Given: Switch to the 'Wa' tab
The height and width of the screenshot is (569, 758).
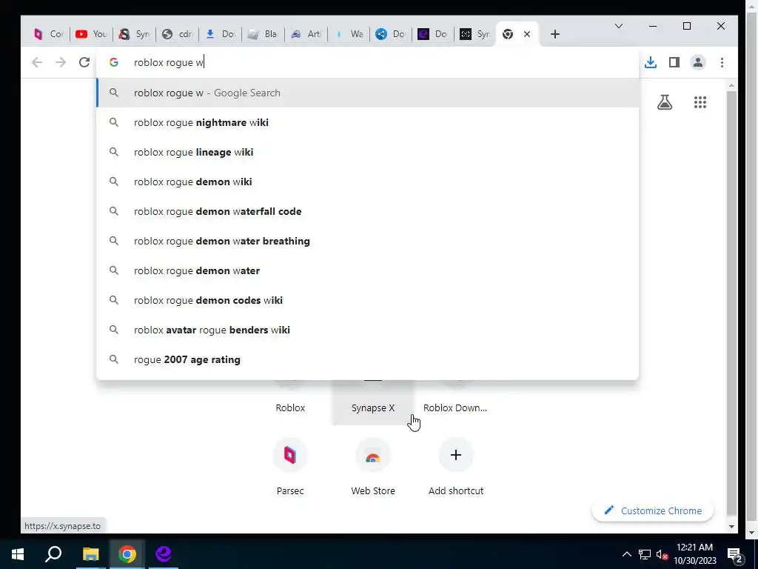Looking at the screenshot, I should pyautogui.click(x=349, y=34).
